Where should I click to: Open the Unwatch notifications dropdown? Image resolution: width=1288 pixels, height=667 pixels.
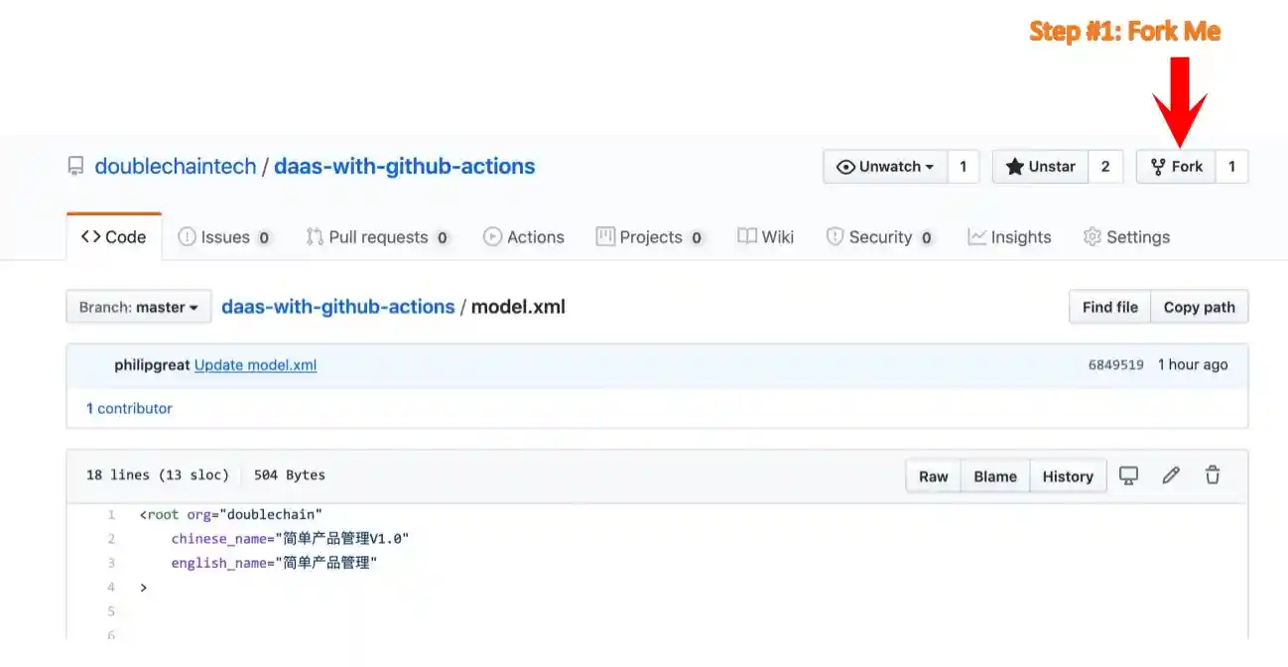(885, 167)
